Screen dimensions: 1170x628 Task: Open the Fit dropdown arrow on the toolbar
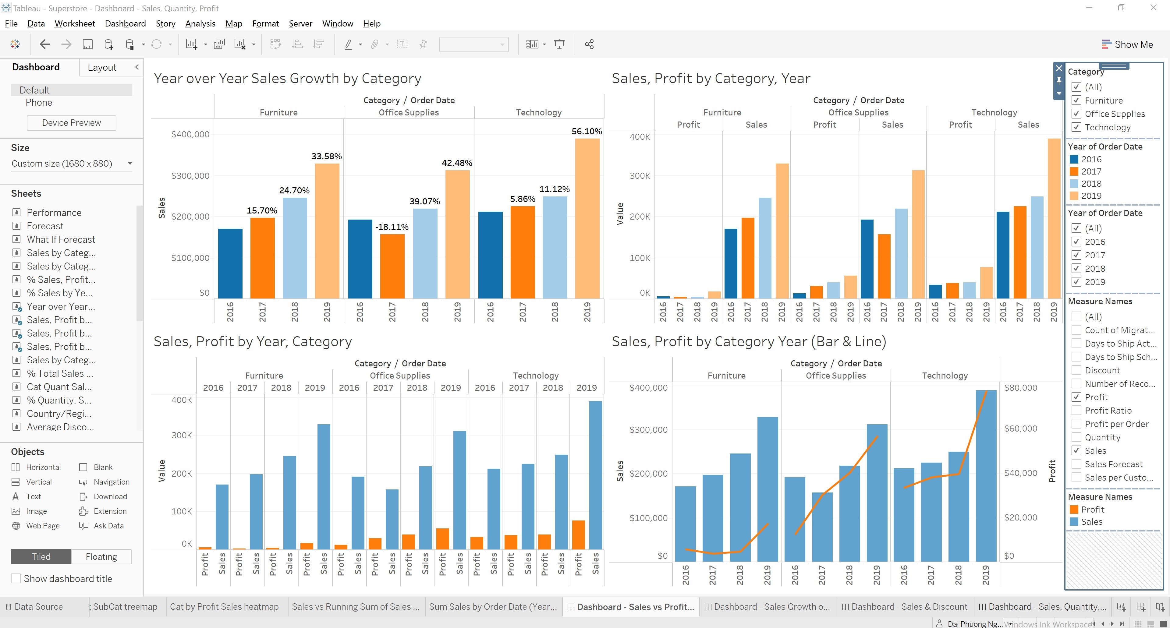point(544,44)
